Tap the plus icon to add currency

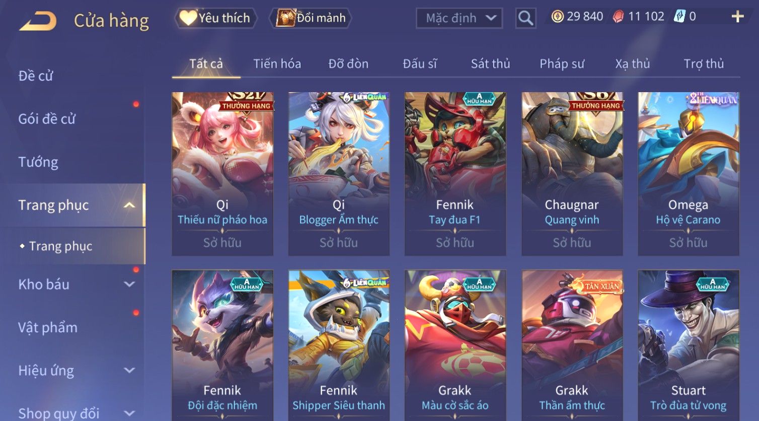[x=737, y=17]
